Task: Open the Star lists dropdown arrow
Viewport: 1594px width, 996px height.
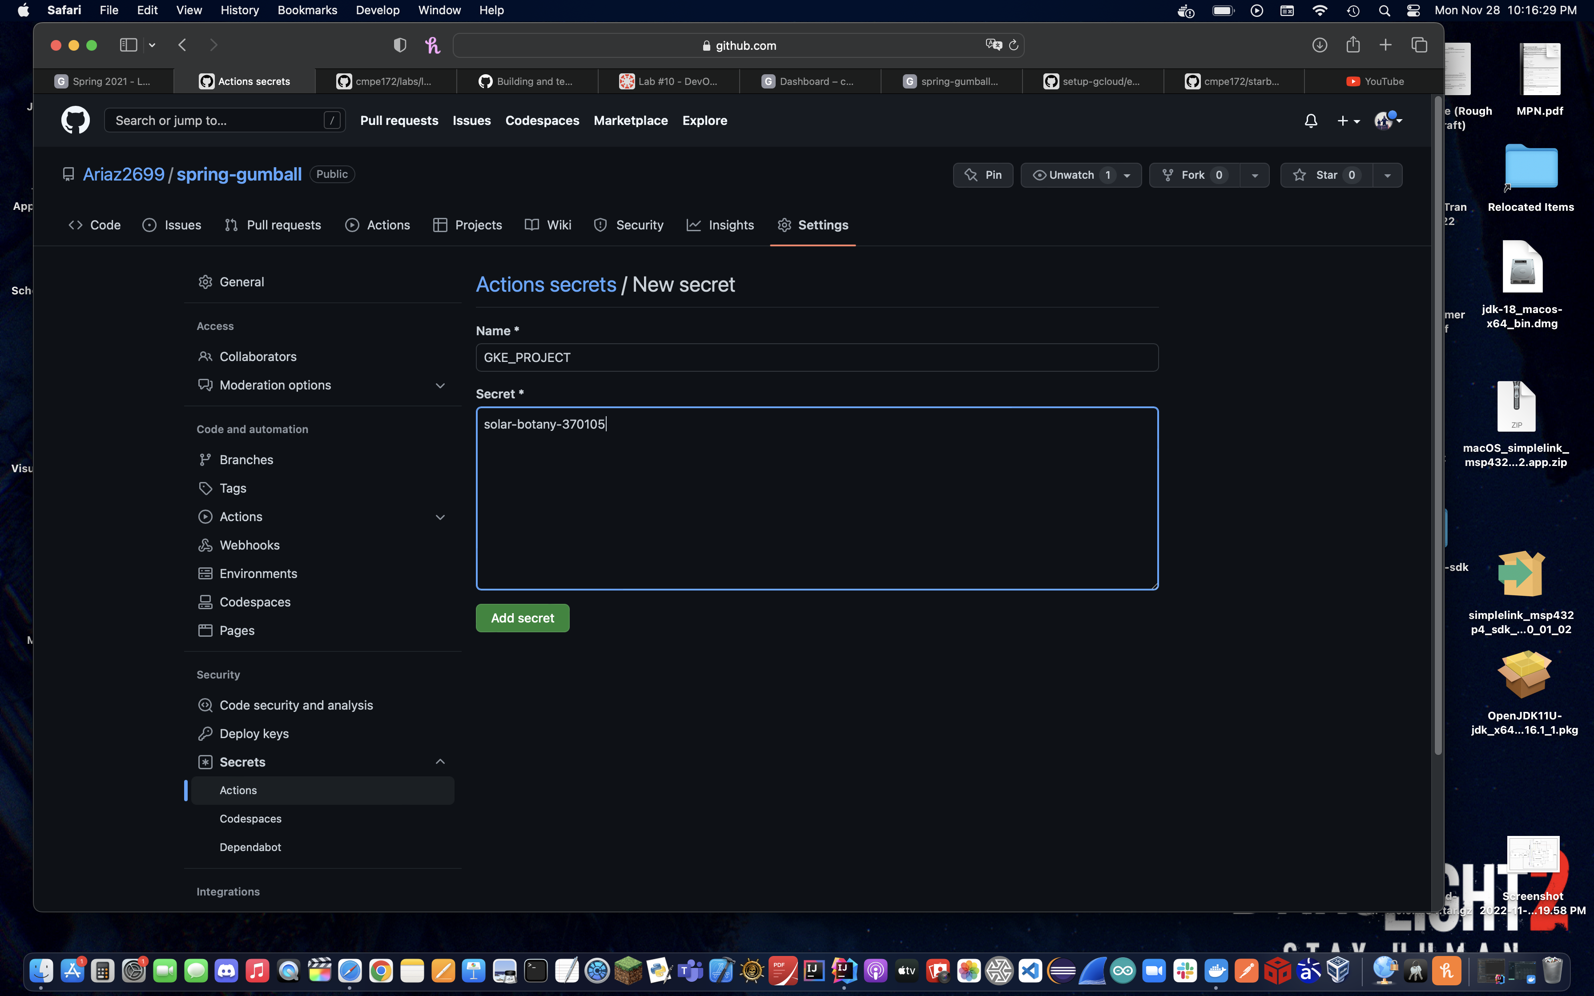Action: pos(1387,175)
